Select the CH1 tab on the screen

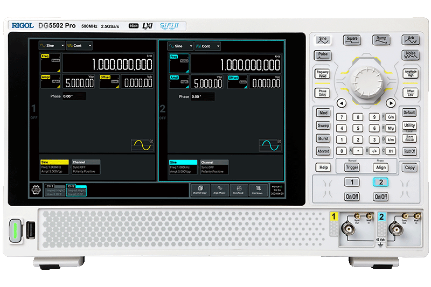pyautogui.click(x=55, y=190)
